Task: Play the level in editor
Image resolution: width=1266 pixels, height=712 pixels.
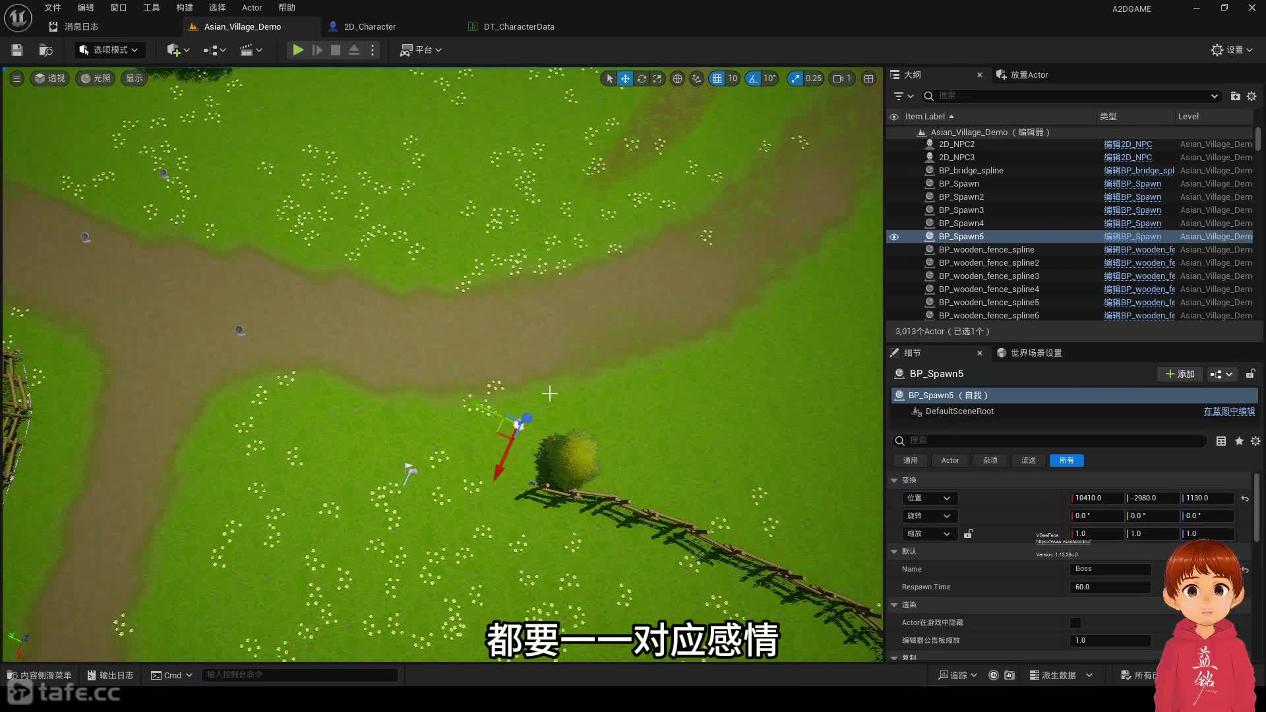Action: (x=298, y=50)
